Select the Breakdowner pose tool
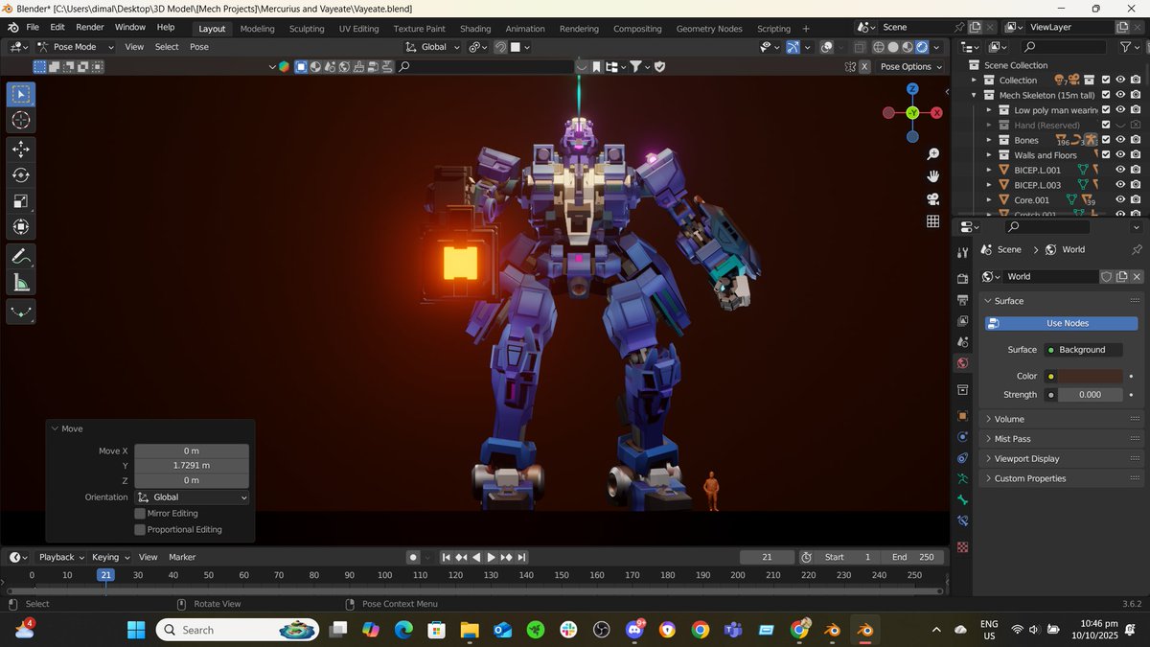The image size is (1150, 647). pos(21,312)
